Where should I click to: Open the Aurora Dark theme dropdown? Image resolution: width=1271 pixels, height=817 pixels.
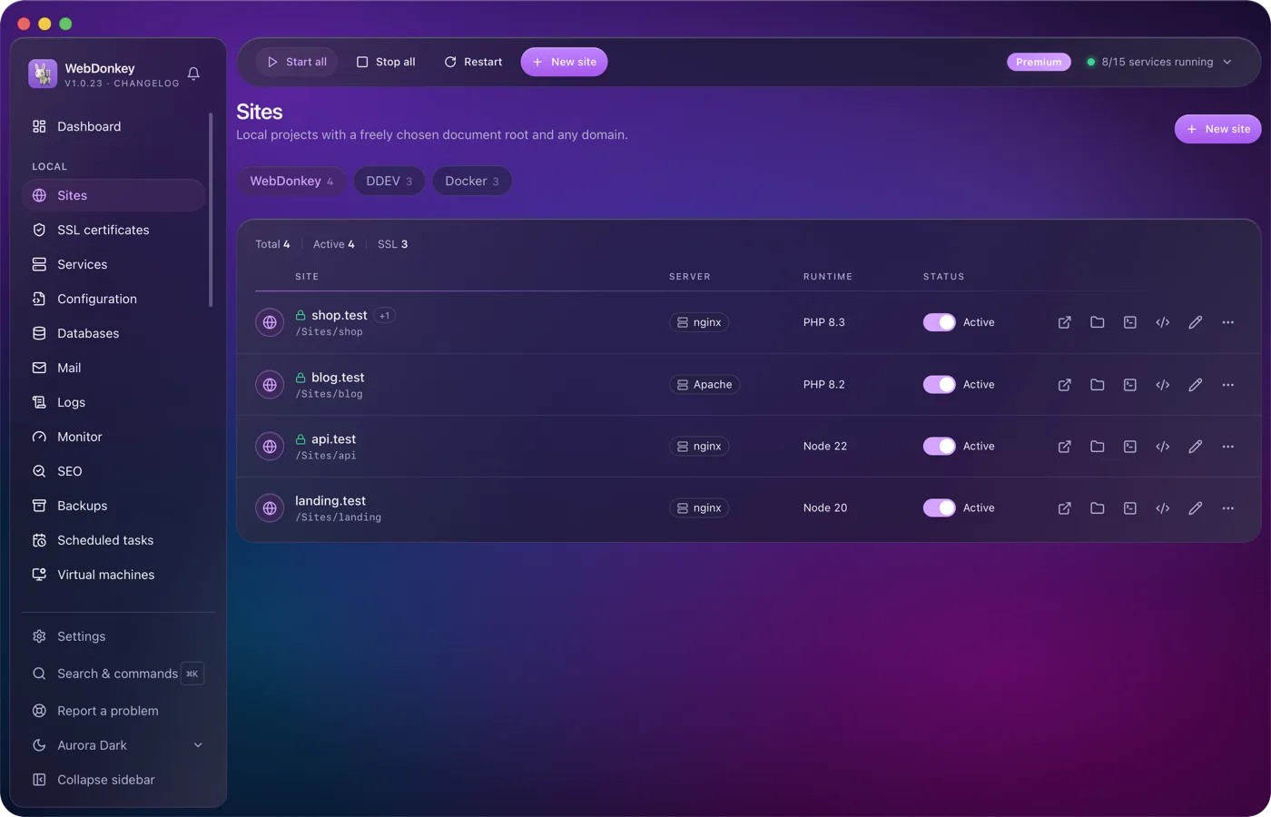117,745
